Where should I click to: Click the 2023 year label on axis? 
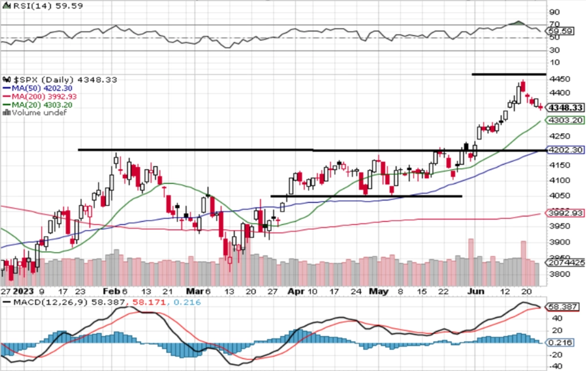23,292
